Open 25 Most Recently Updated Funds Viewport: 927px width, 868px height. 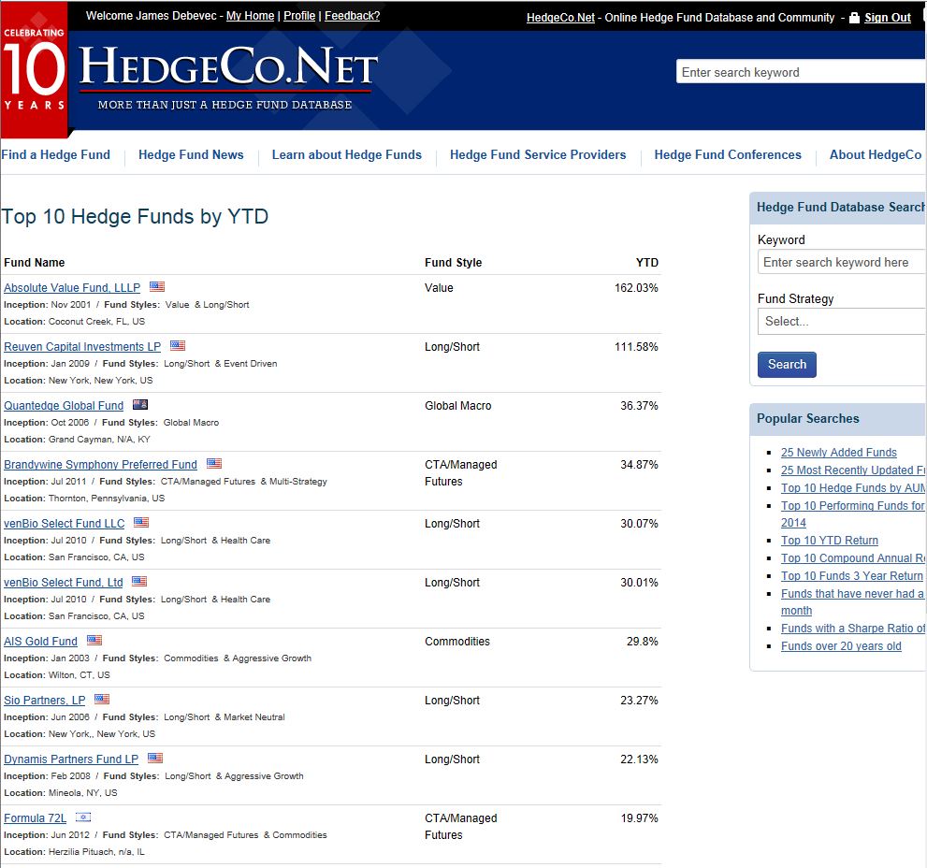[852, 470]
